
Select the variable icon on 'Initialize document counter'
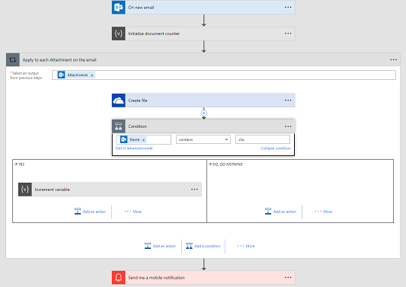tap(119, 33)
